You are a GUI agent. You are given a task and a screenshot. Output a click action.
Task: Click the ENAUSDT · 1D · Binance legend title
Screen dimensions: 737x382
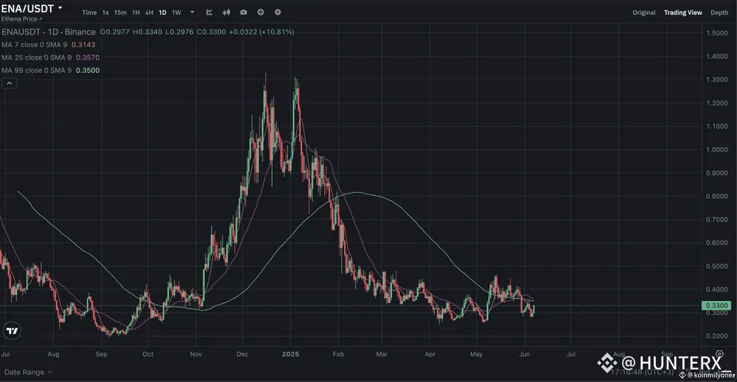49,32
